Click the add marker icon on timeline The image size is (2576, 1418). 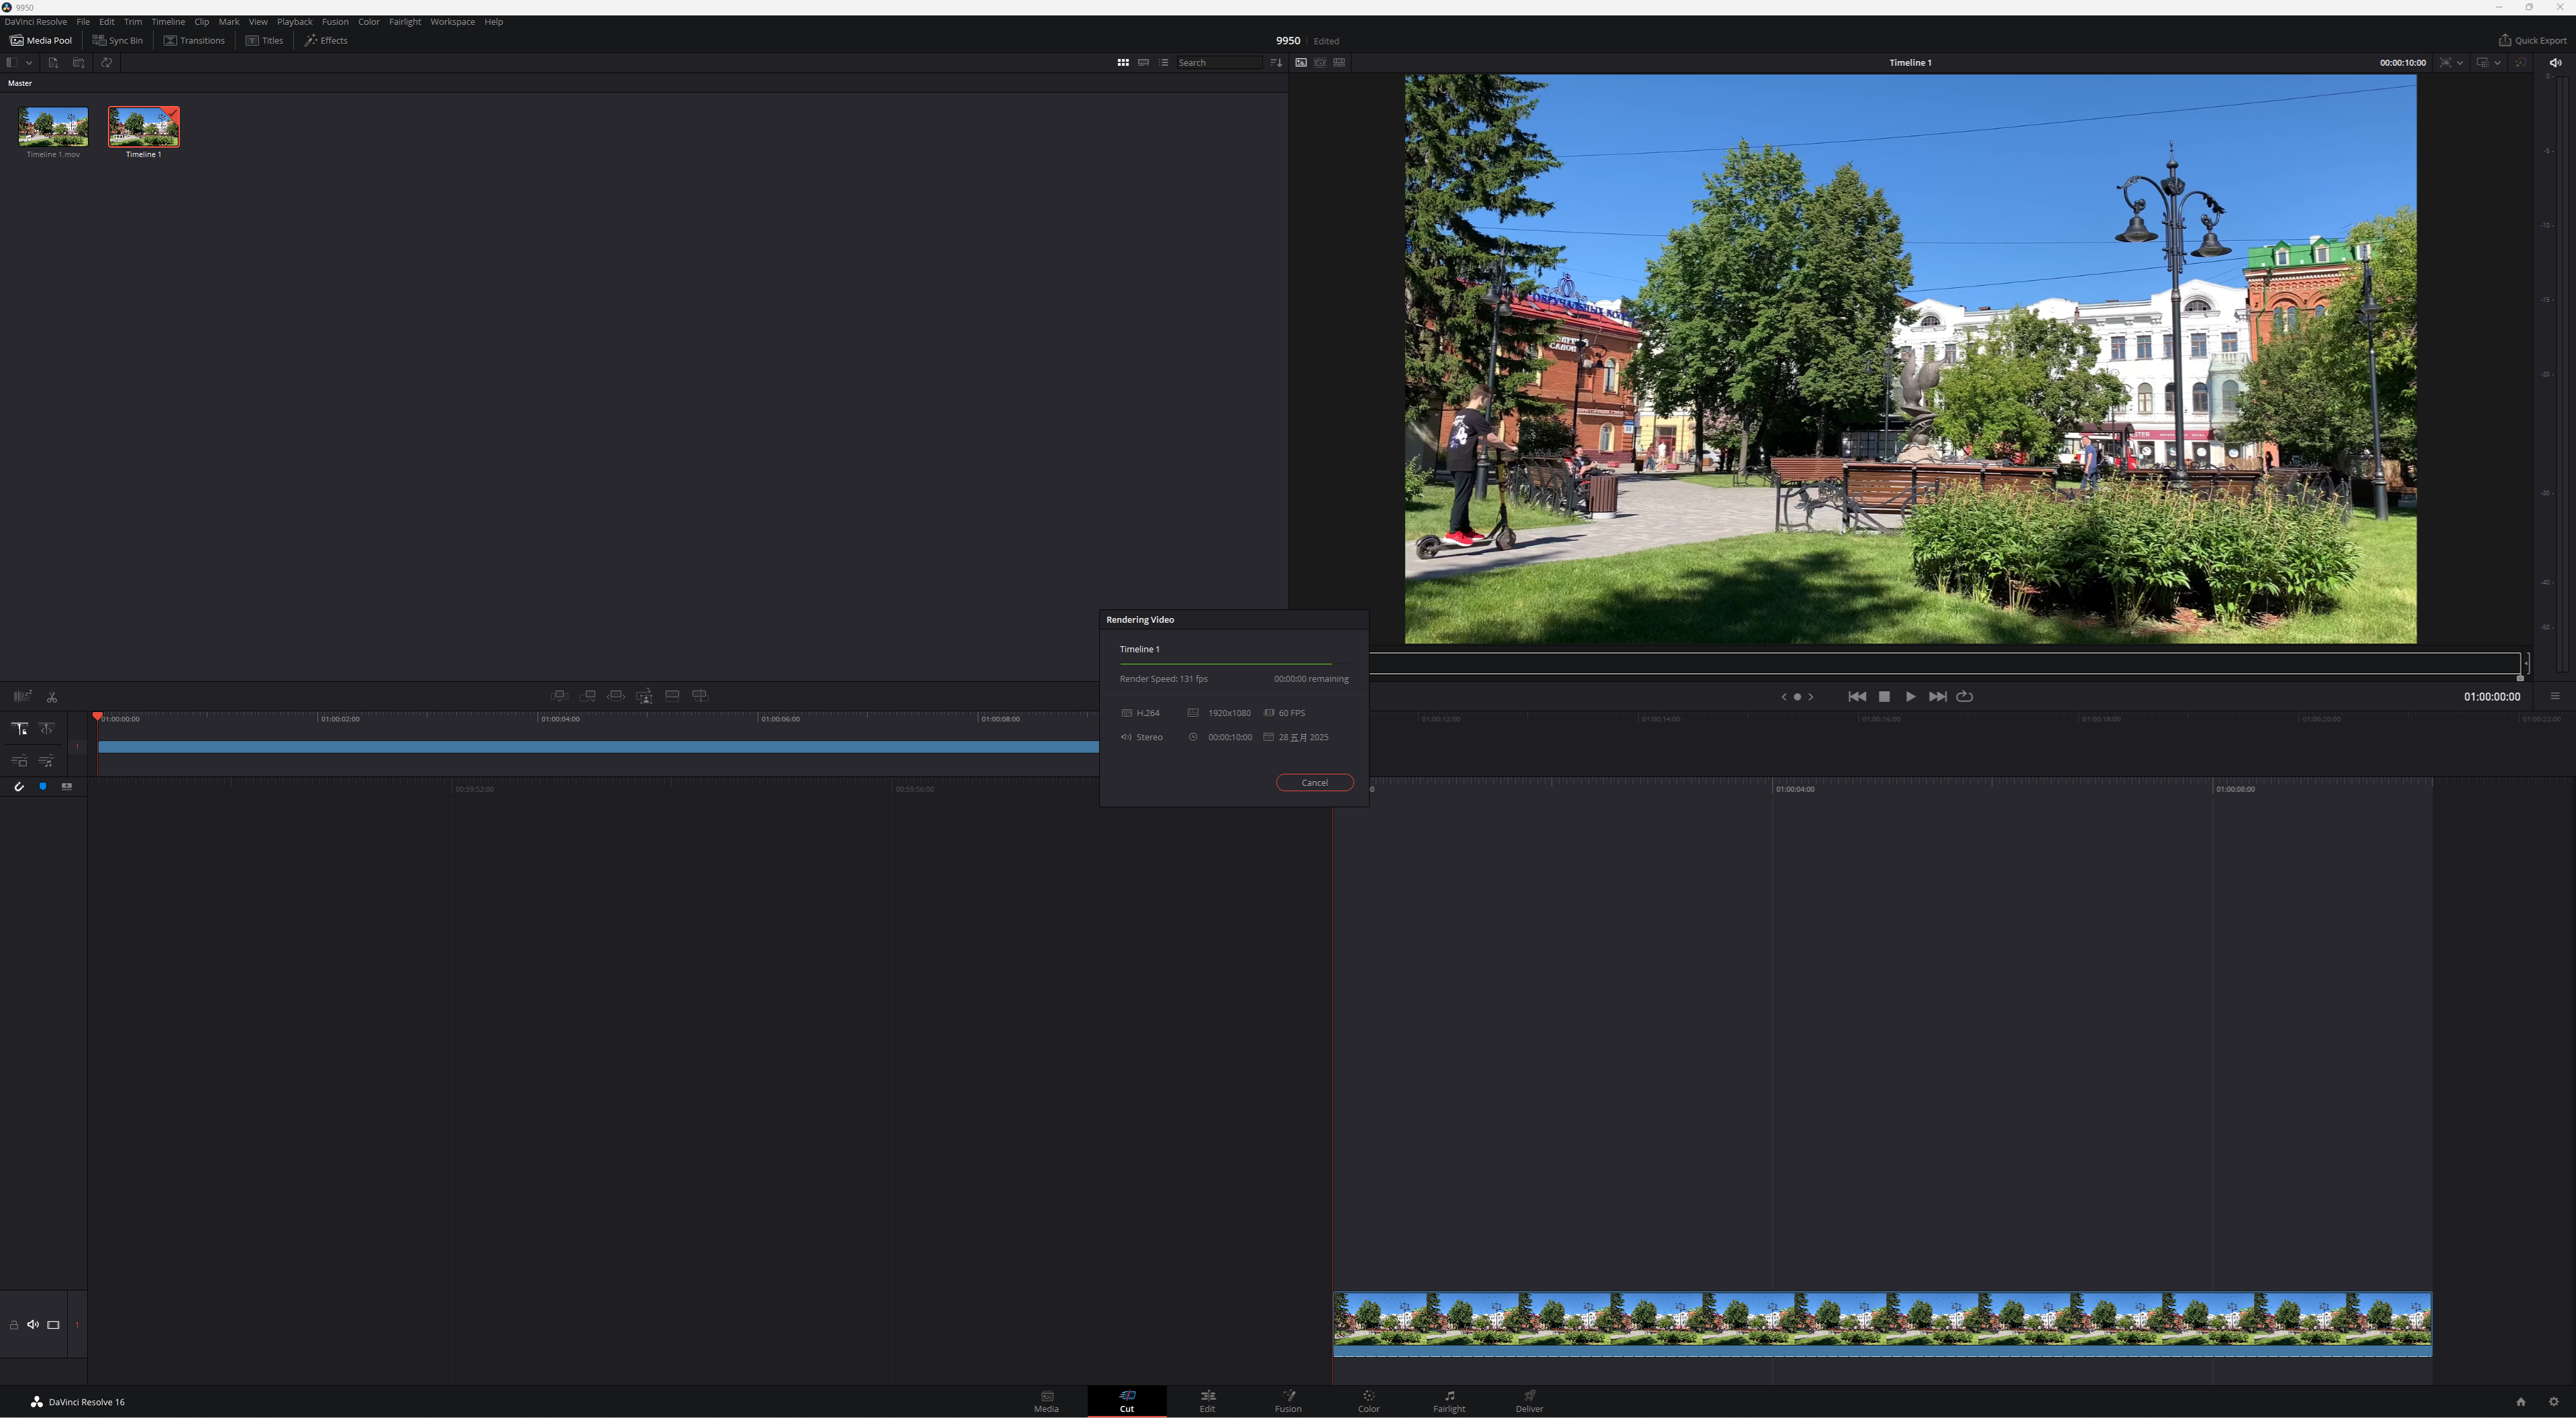(x=67, y=787)
